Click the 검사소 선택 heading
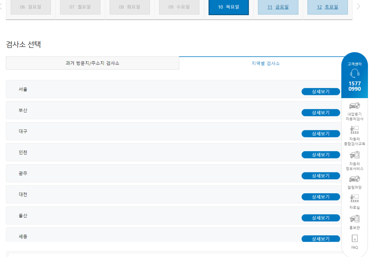 coord(23,44)
